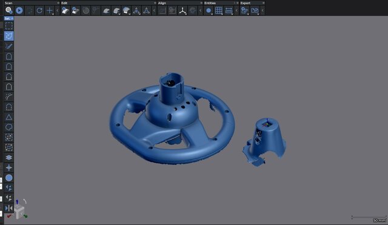Viewport: 388px width, 225px height.
Task: Click the green axis arrow on the view cube
Action: pyautogui.click(x=25, y=216)
